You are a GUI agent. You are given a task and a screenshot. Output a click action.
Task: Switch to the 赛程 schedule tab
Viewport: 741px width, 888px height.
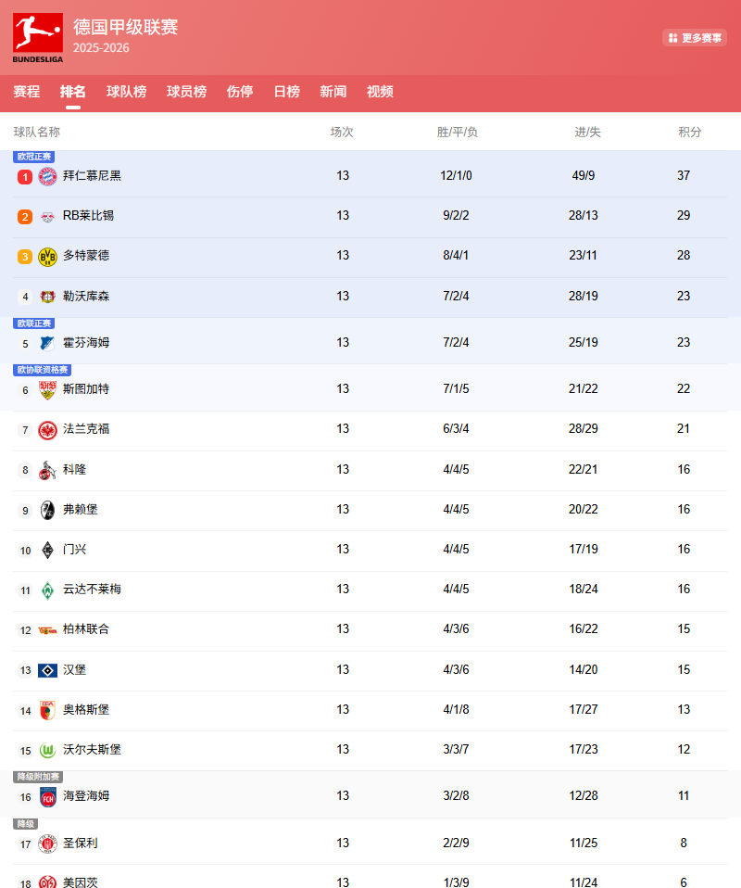[27, 92]
